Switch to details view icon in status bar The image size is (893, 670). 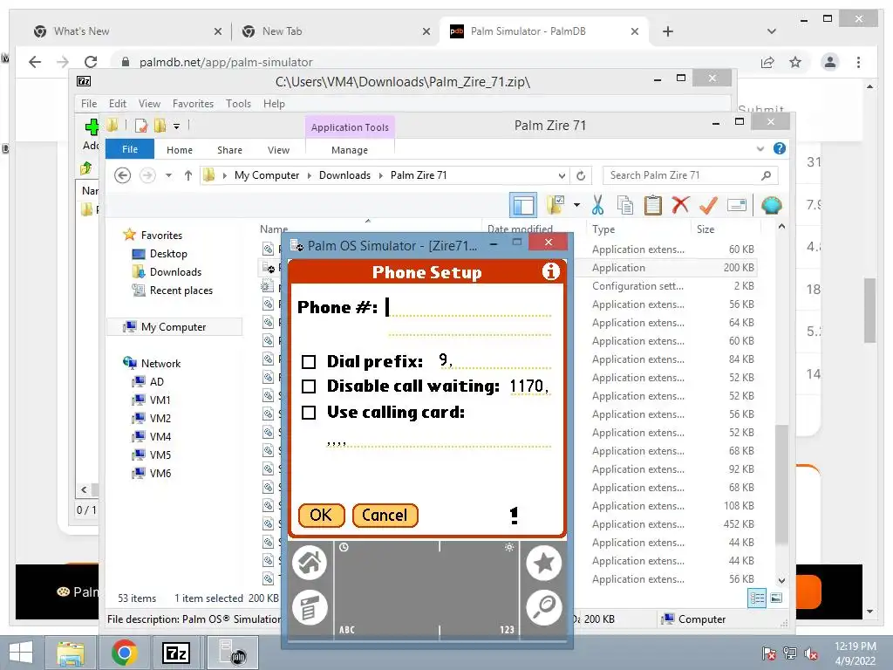click(757, 598)
